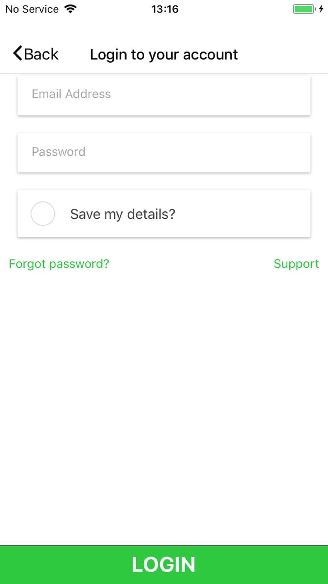Tap the No Service carrier label
The image size is (328, 584).
click(32, 9)
